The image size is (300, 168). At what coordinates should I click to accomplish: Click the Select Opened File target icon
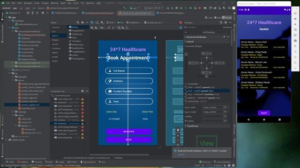tap(28, 13)
